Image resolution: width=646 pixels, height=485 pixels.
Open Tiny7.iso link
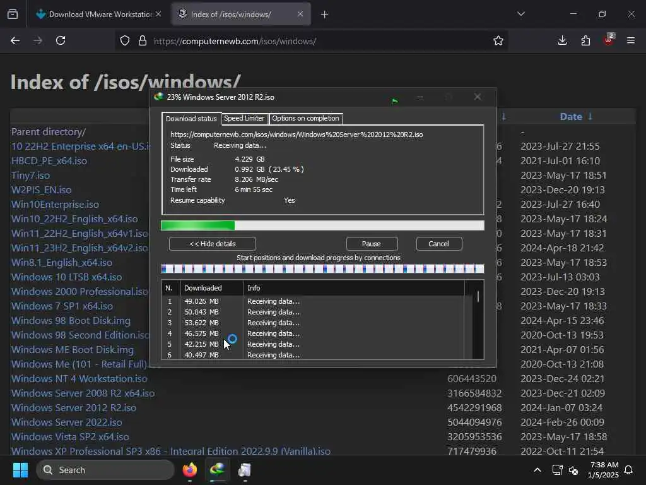coord(30,176)
